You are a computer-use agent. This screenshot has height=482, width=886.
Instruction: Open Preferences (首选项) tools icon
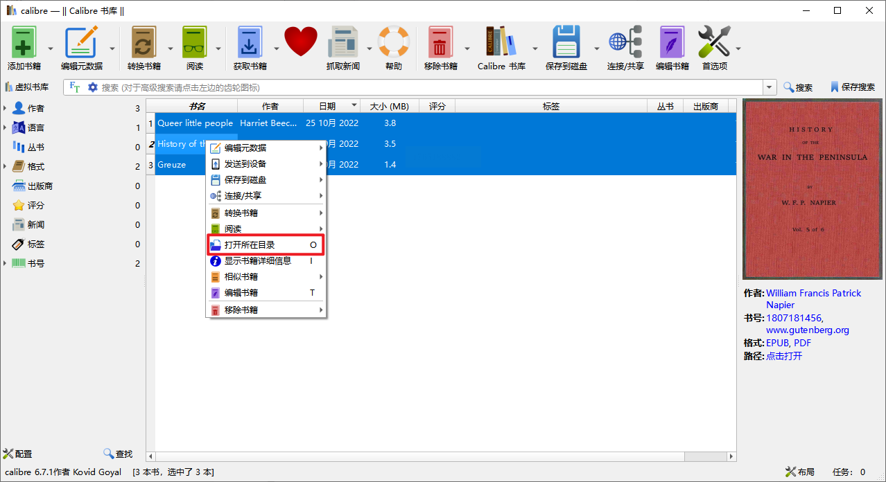(714, 43)
